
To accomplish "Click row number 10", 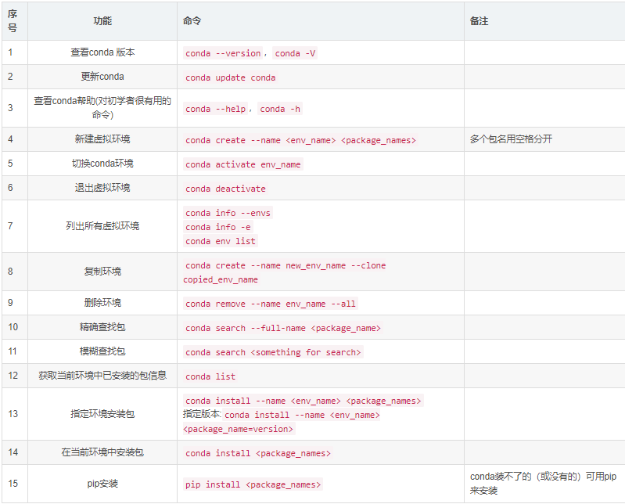I will point(13,327).
